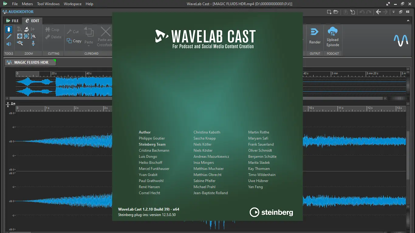The image size is (415, 233).
Task: Collapse the ribbon with the chevron
Action: pos(408,21)
